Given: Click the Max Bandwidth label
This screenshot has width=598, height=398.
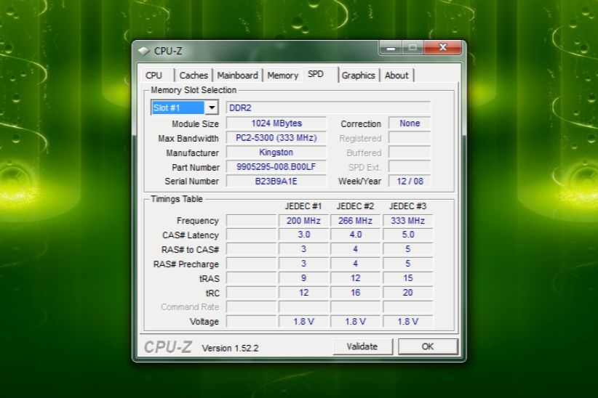Looking at the screenshot, I should 188,139.
